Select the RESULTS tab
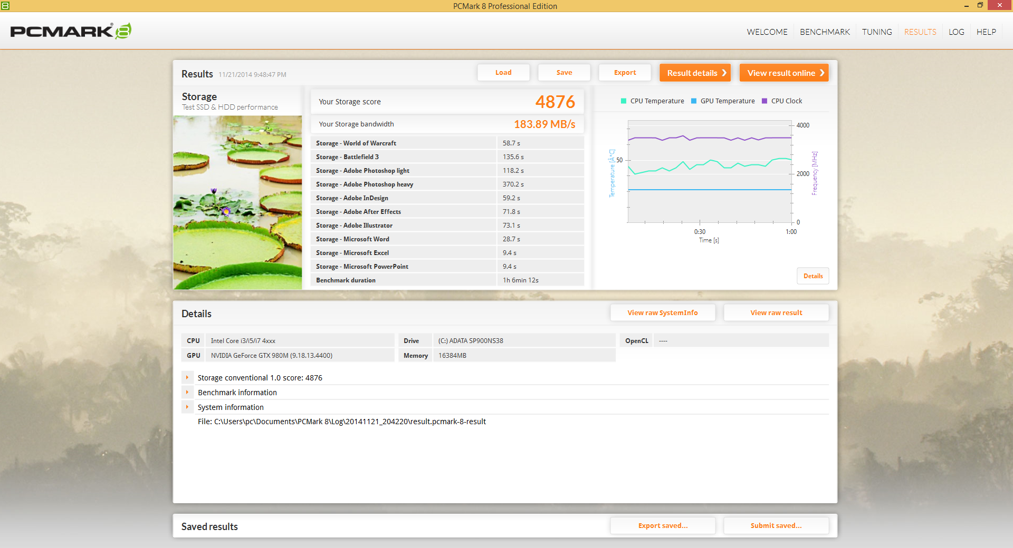Image resolution: width=1013 pixels, height=548 pixels. tap(920, 32)
